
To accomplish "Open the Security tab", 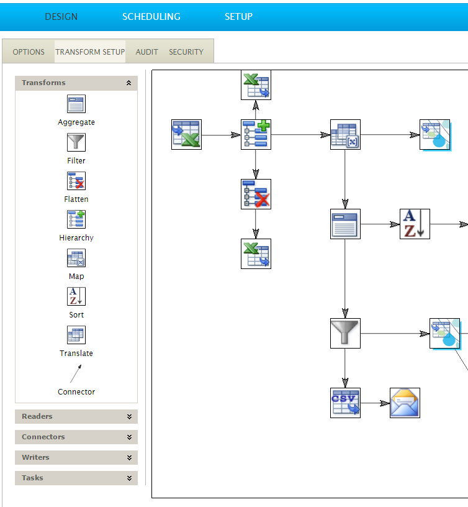I will pyautogui.click(x=186, y=52).
